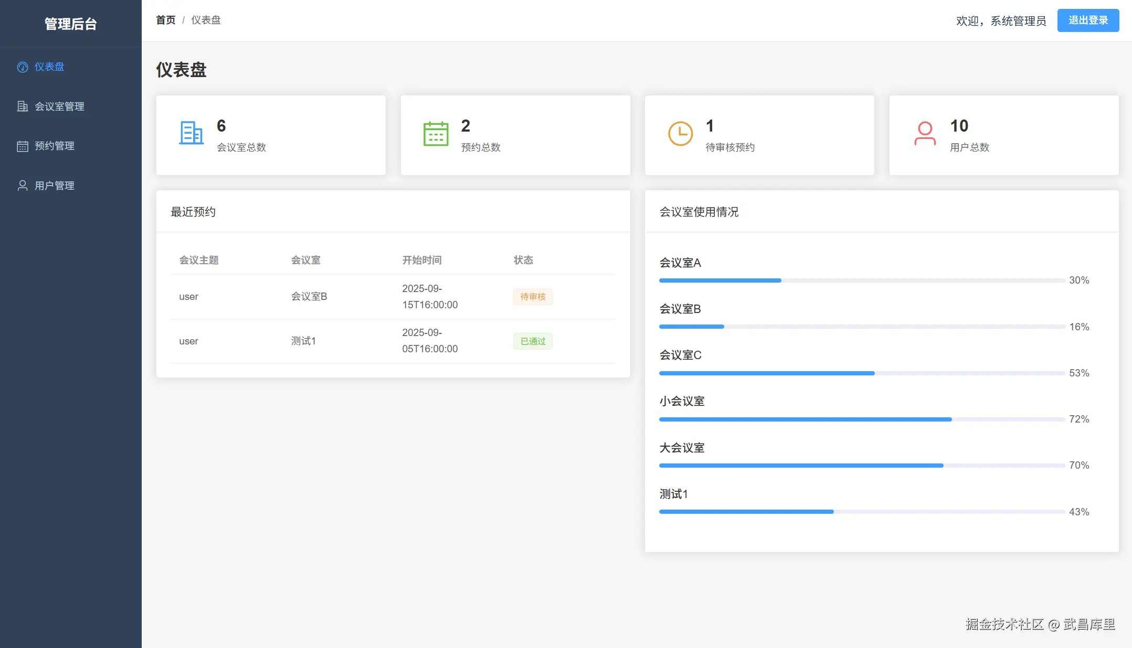Viewport: 1132px width, 648px height.
Task: Open the 会议室管理 menu item
Action: click(59, 106)
